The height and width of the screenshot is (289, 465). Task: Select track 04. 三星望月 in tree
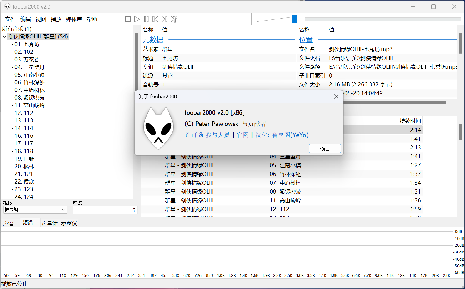coord(29,67)
